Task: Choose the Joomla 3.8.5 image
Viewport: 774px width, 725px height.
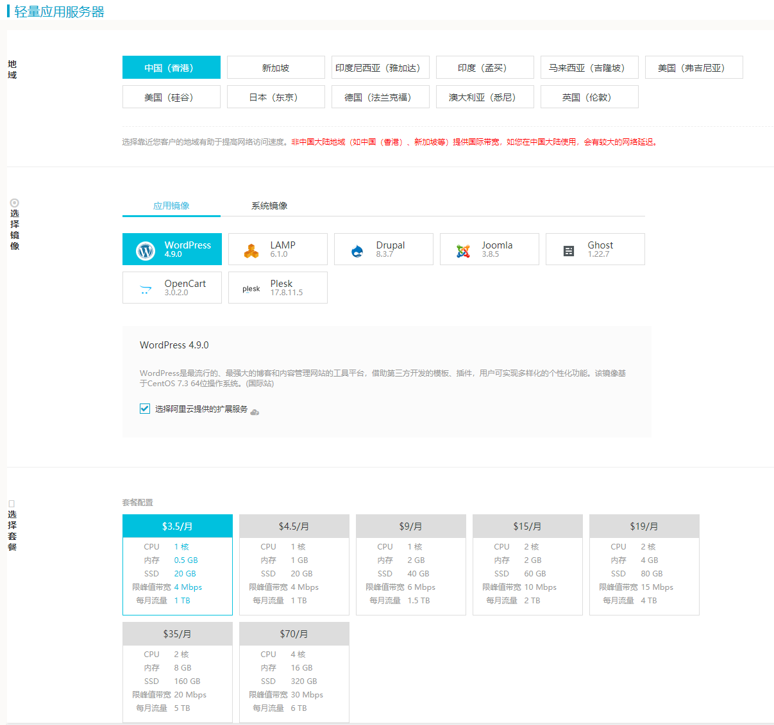Action: [489, 249]
